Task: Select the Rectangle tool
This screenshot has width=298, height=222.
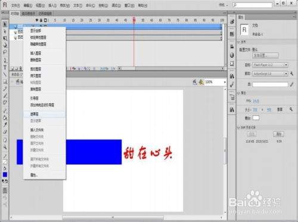Action: 5,82
